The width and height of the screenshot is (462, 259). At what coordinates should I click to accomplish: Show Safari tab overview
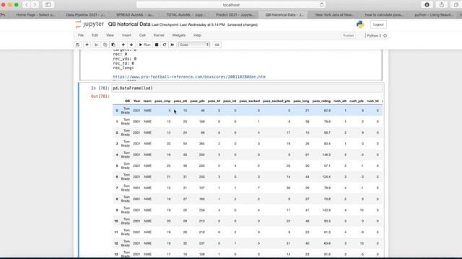coord(456,5)
